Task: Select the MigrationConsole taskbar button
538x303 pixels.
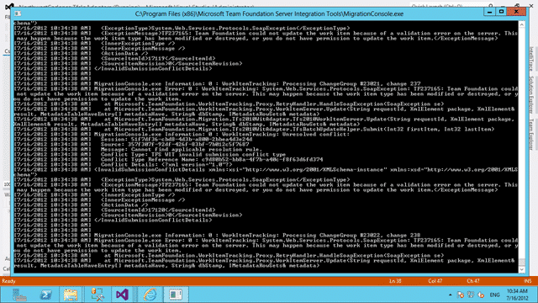Action: pos(176,295)
